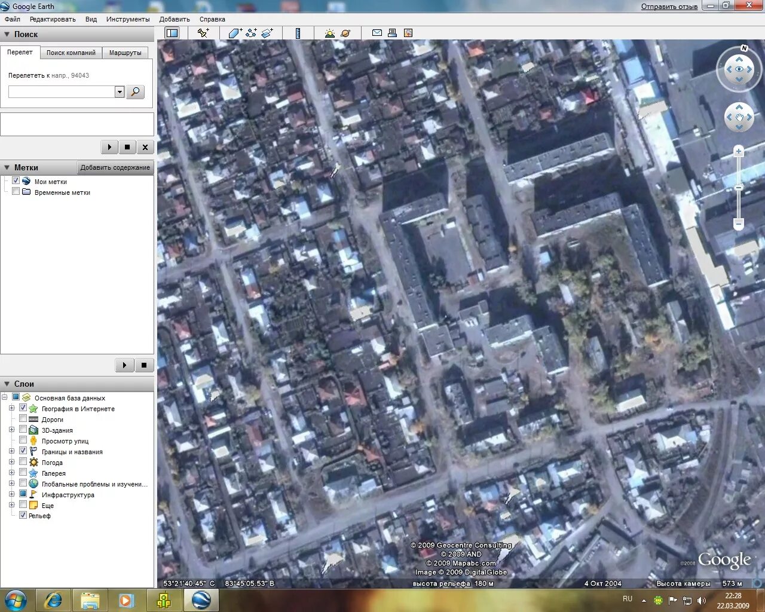
Task: Expand Границы и названия tree node
Action: tap(11, 452)
